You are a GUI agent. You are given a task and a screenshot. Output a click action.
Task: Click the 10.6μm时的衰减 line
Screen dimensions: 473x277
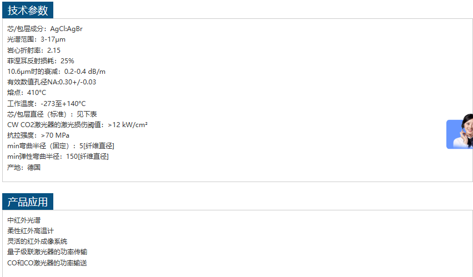click(x=56, y=72)
